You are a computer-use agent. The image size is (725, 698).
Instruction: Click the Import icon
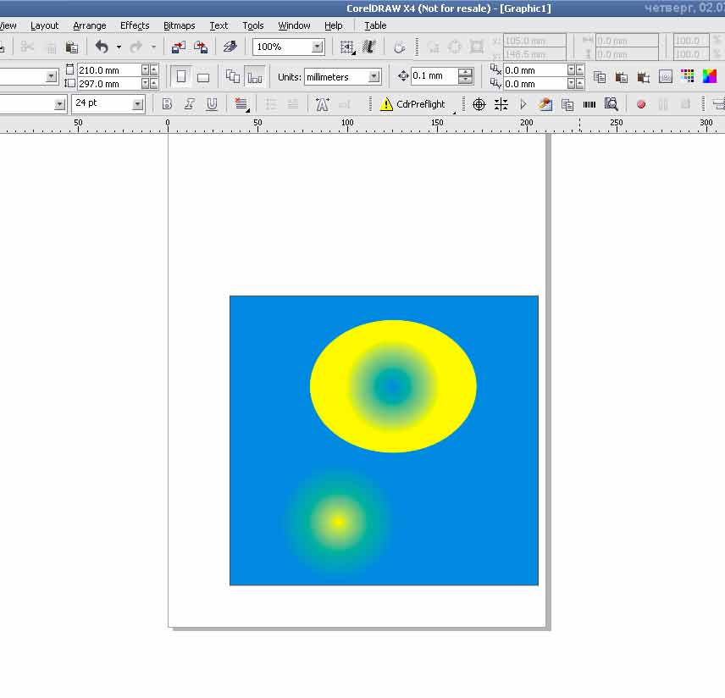click(x=179, y=47)
